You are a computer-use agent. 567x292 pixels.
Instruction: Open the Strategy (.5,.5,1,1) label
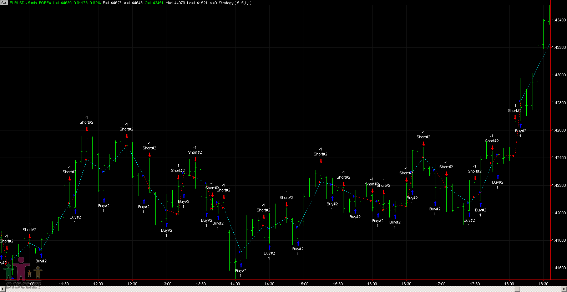click(235, 3)
